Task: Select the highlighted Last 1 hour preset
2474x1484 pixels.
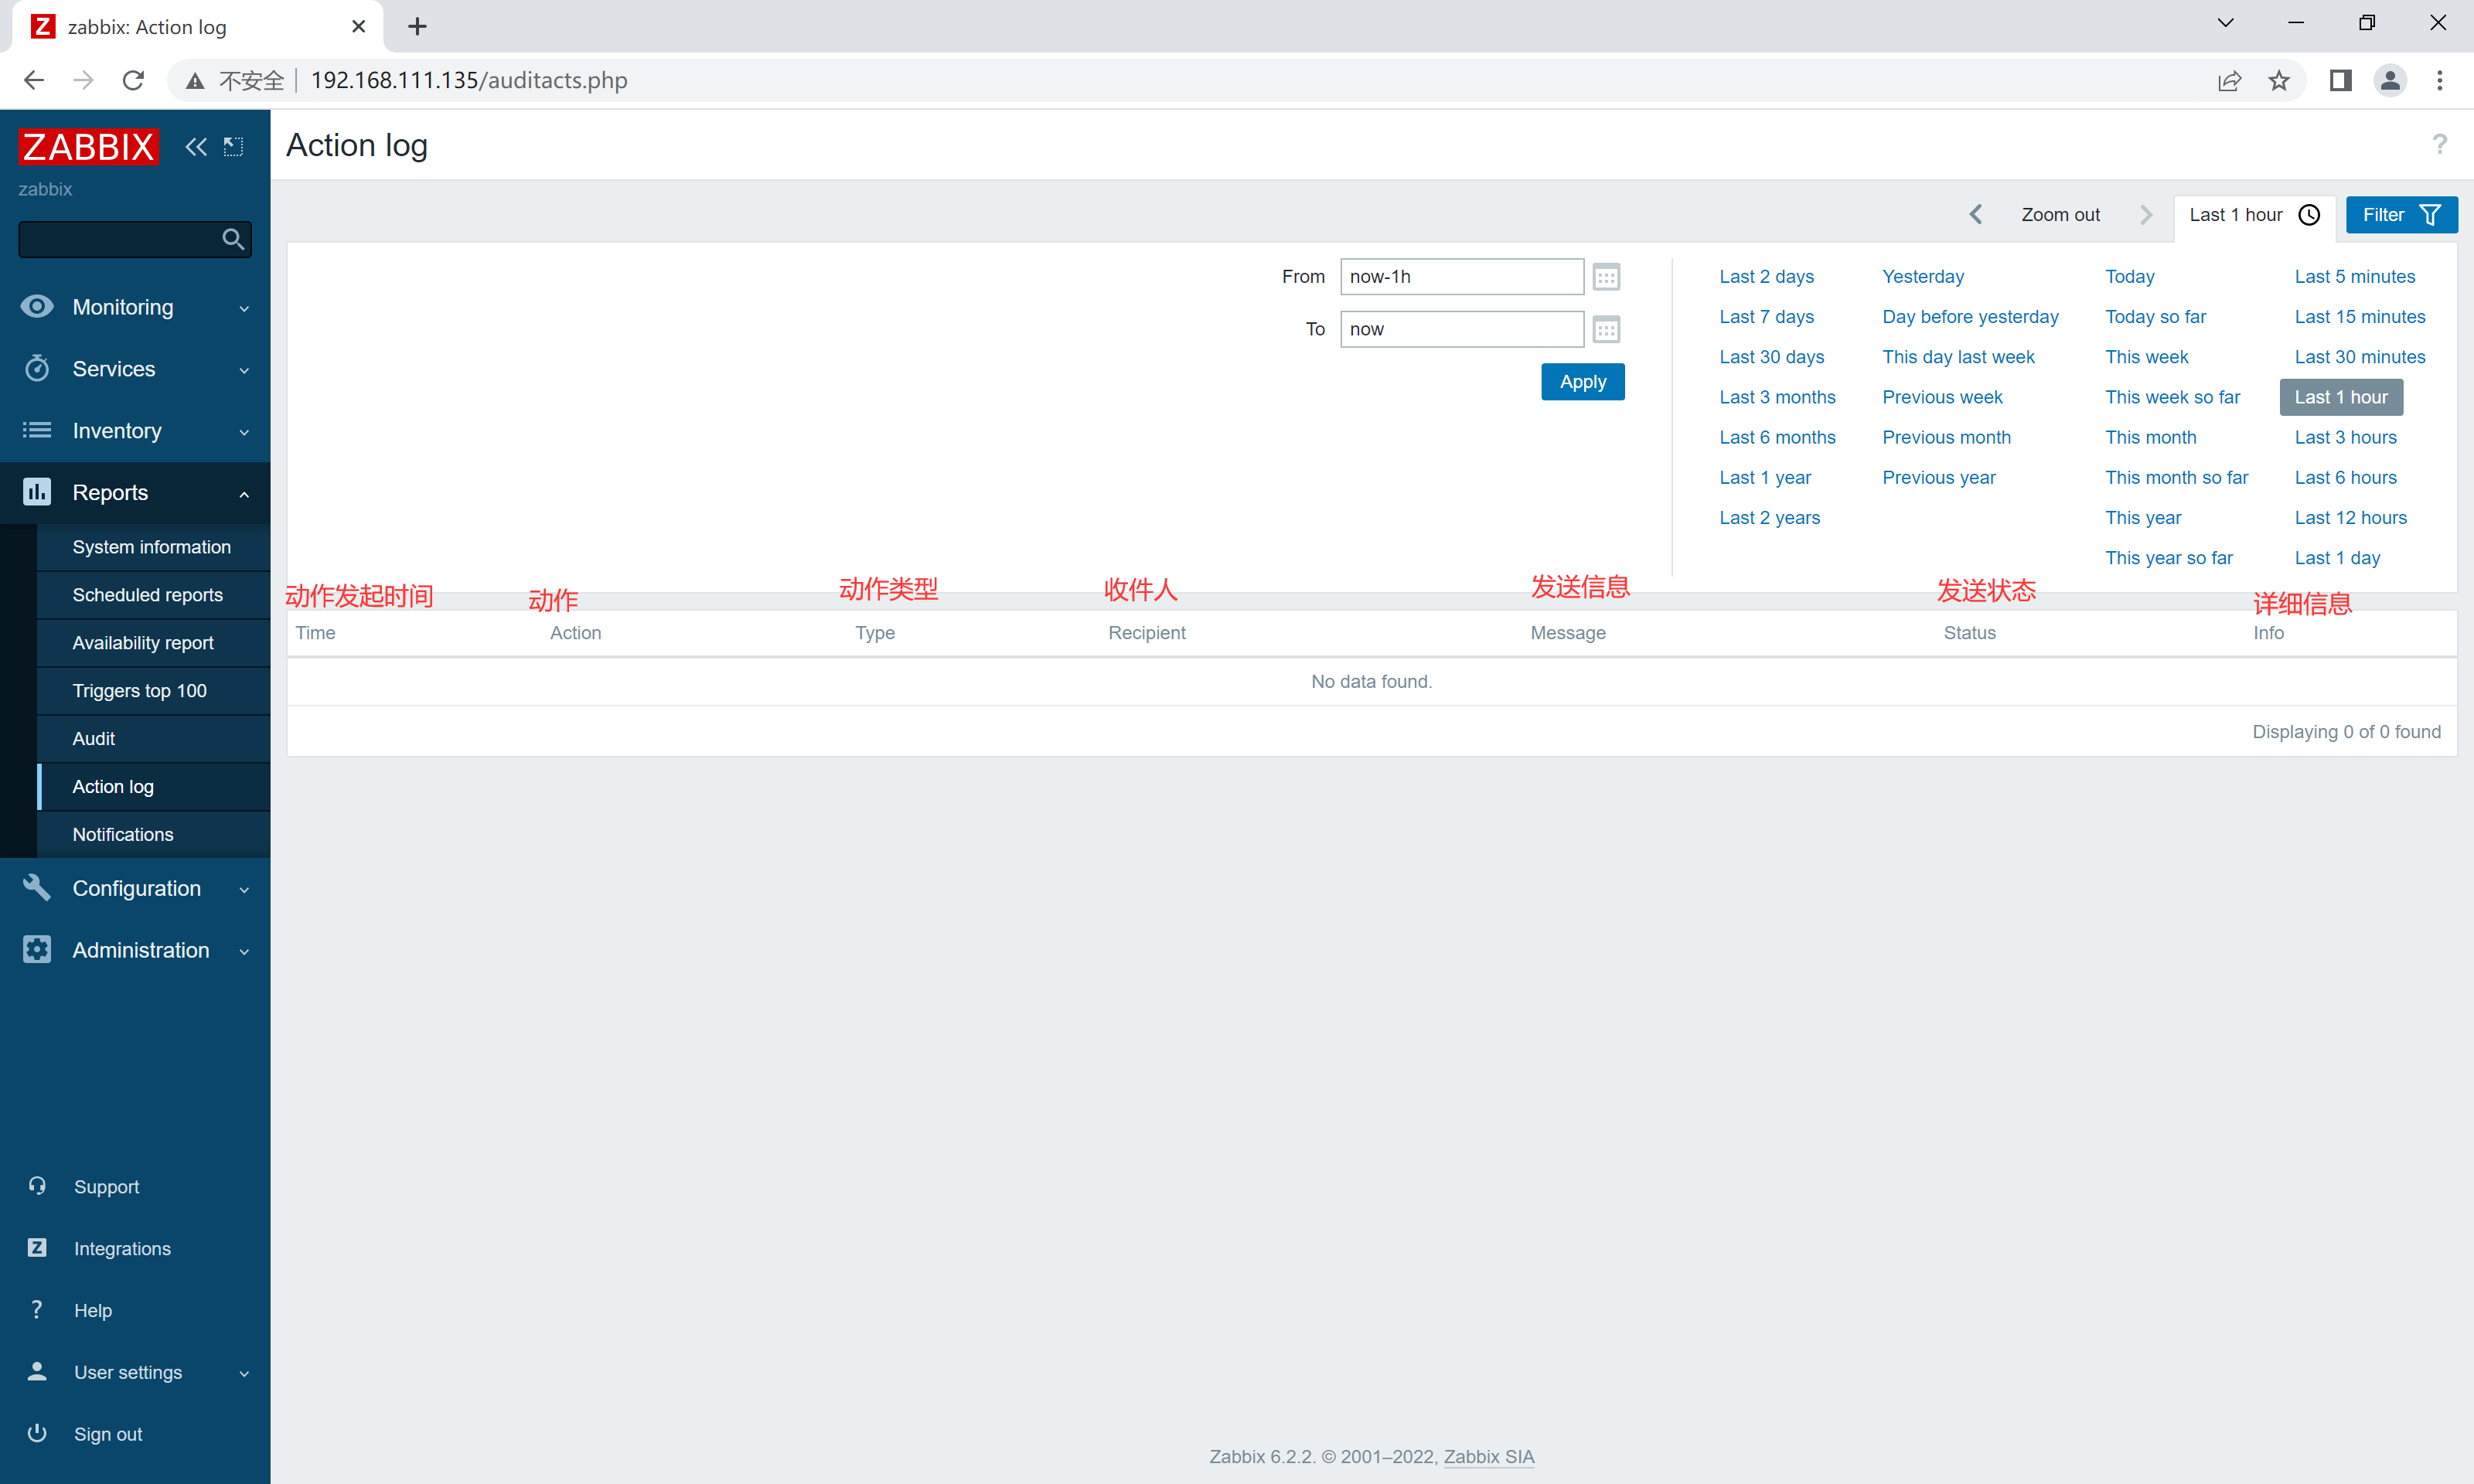Action: (2340, 397)
